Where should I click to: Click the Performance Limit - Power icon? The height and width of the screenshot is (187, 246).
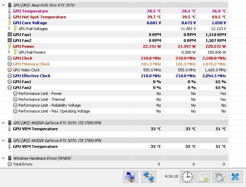click(15, 93)
